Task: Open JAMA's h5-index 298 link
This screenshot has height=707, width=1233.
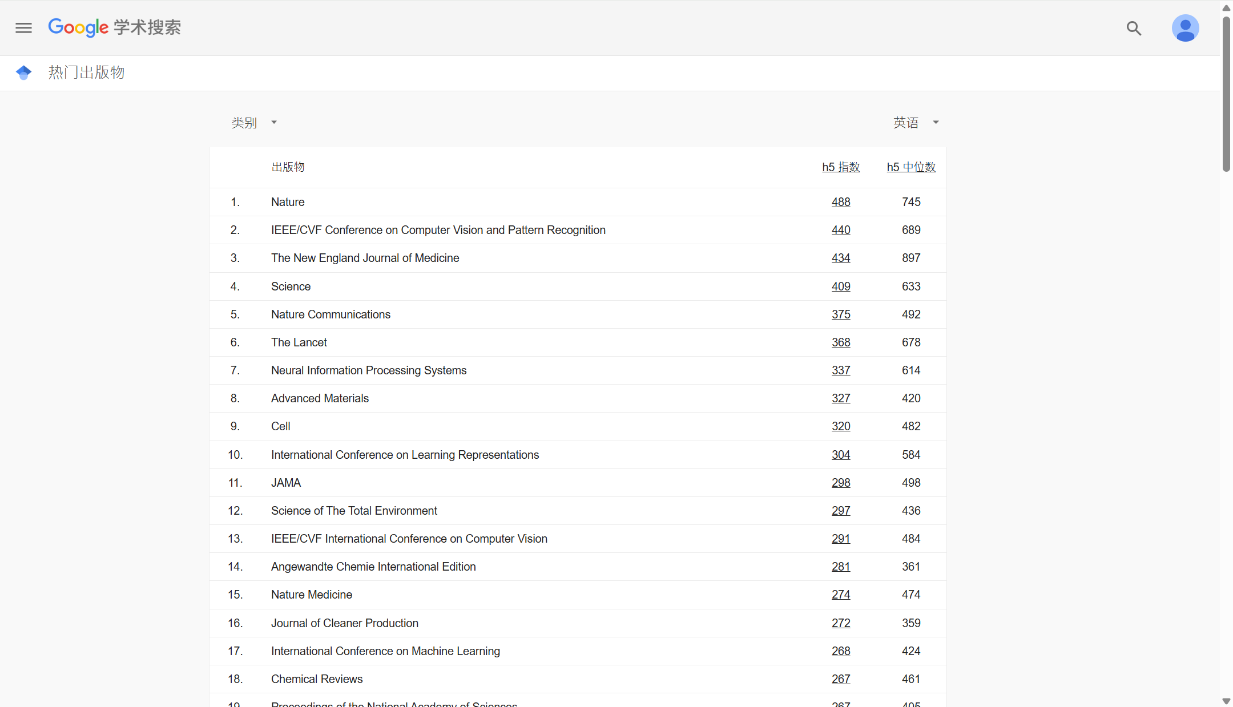Action: 841,483
